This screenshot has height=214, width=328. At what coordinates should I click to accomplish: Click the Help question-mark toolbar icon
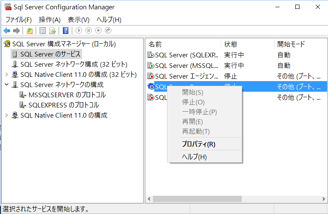tap(66, 31)
